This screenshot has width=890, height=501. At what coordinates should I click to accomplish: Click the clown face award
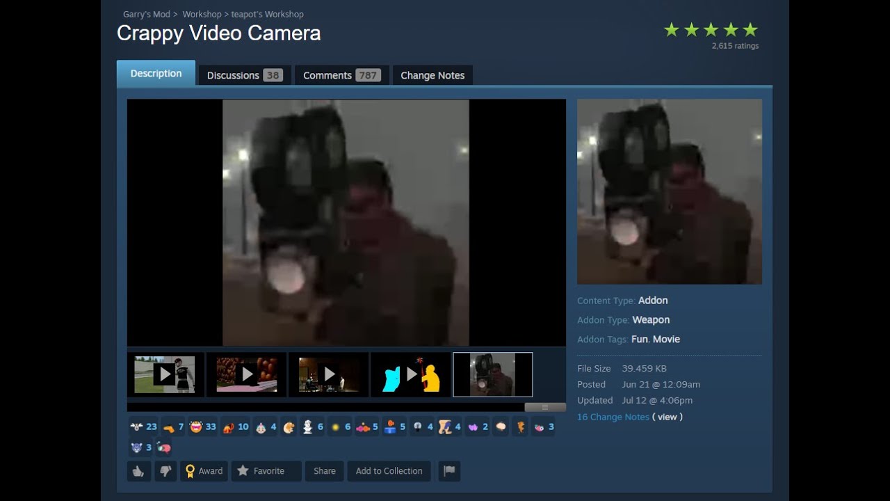265,427
